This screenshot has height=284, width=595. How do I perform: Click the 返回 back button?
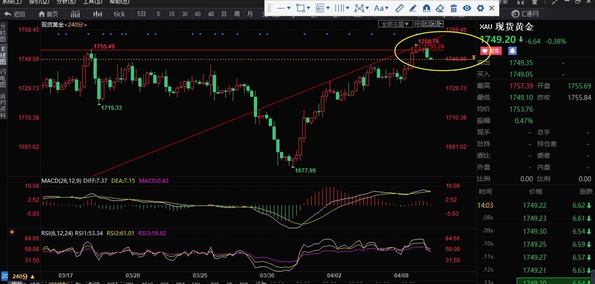point(15,14)
